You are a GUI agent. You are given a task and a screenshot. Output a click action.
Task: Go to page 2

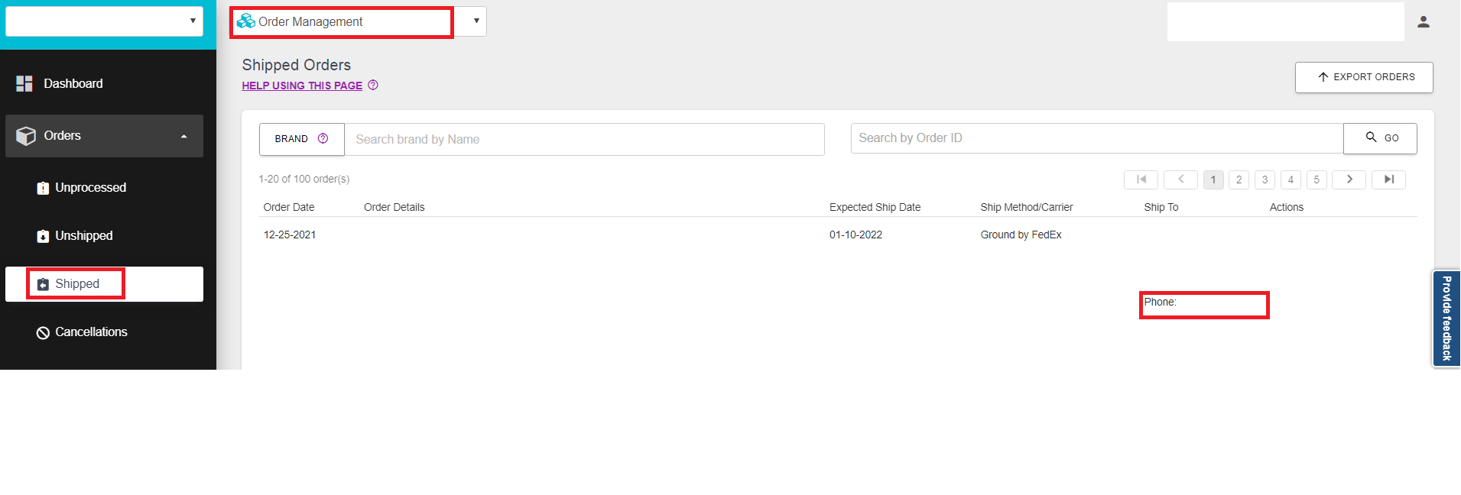pos(1239,180)
